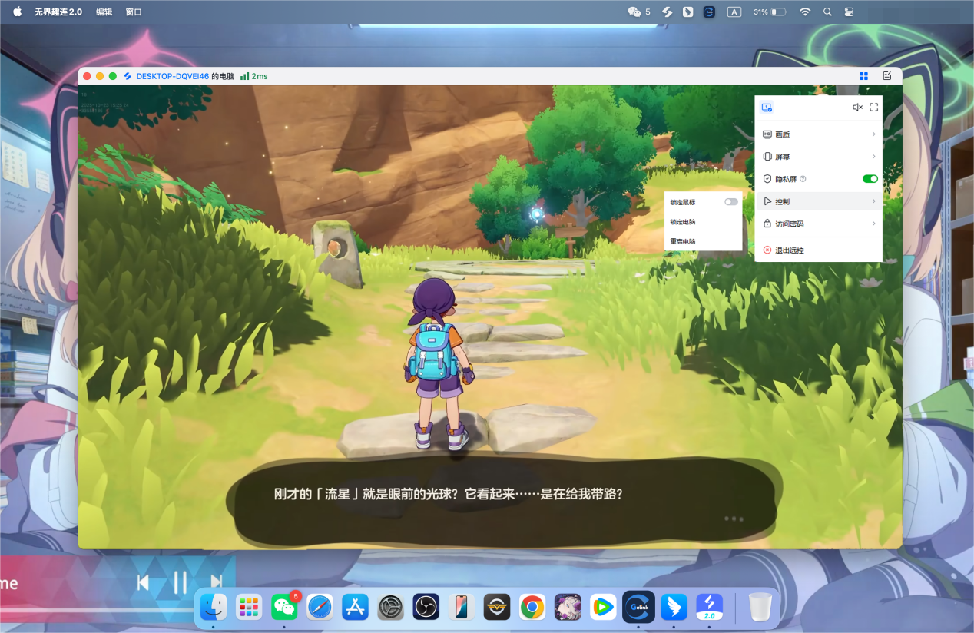The image size is (974, 633).
Task: Pause playback in the music widget
Action: [x=180, y=583]
